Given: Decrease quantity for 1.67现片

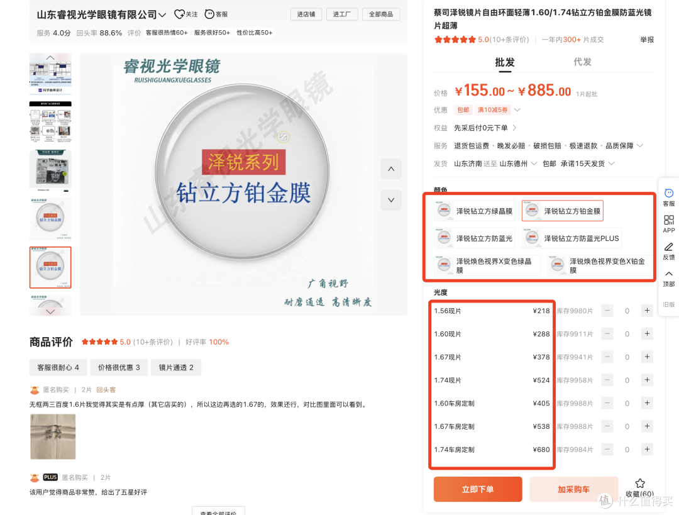Looking at the screenshot, I should [607, 357].
